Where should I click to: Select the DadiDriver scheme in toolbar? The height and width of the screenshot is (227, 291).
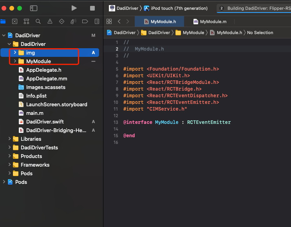coord(124,8)
